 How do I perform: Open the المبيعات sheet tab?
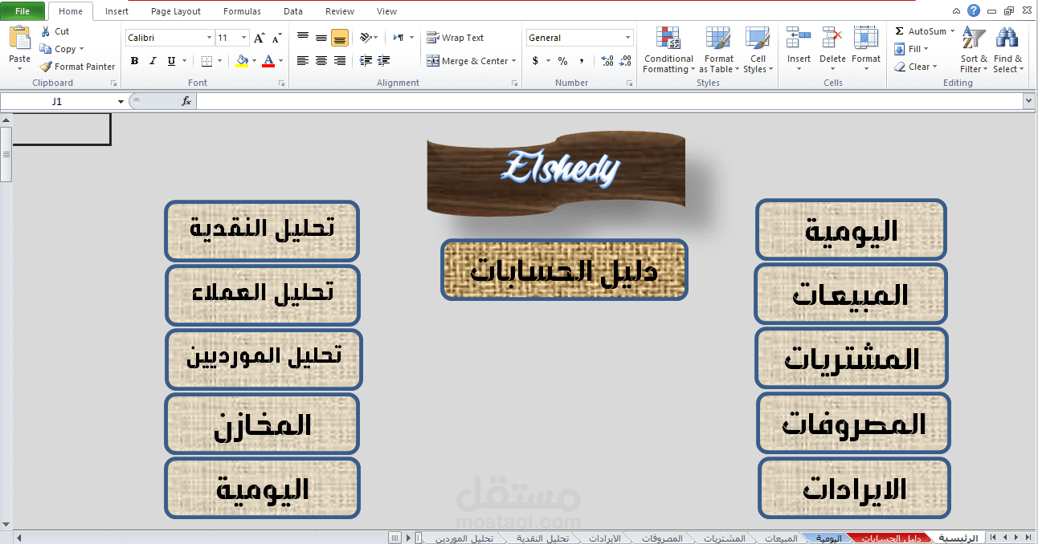coord(781,538)
